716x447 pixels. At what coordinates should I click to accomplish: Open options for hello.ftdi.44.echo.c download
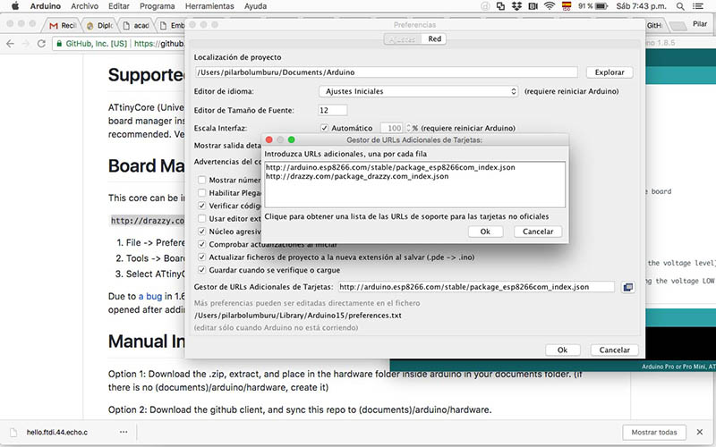coord(124,432)
